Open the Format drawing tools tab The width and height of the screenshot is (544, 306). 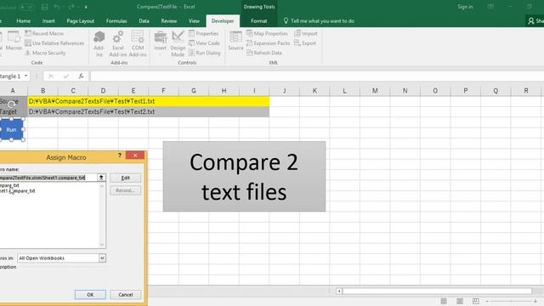click(x=258, y=20)
